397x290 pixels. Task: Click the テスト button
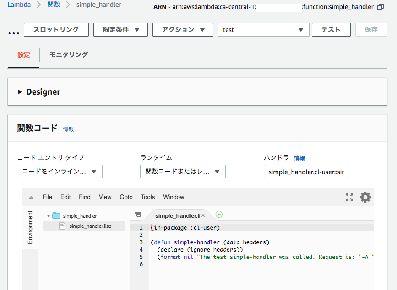point(331,30)
